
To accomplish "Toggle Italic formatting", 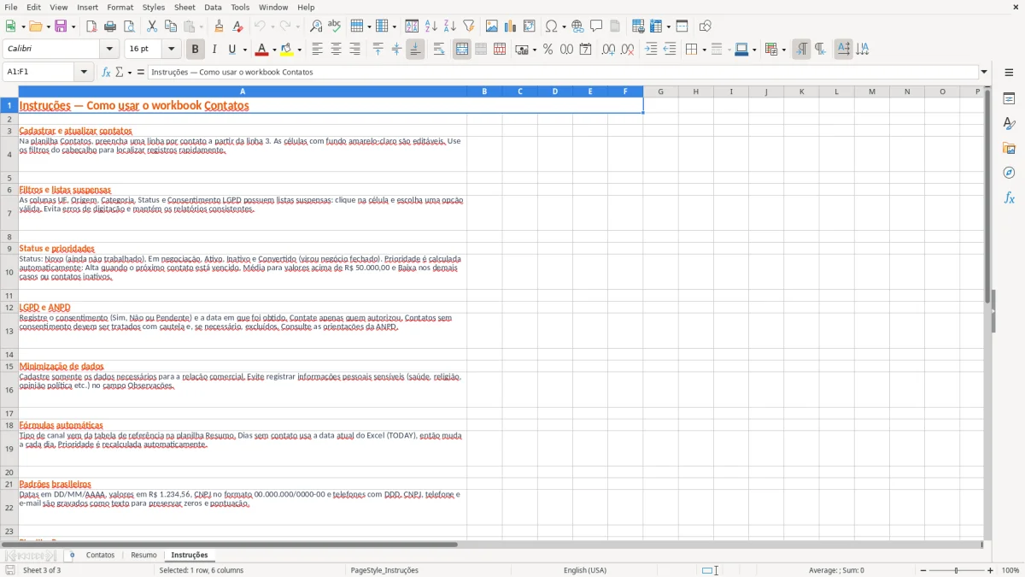I will click(x=214, y=50).
